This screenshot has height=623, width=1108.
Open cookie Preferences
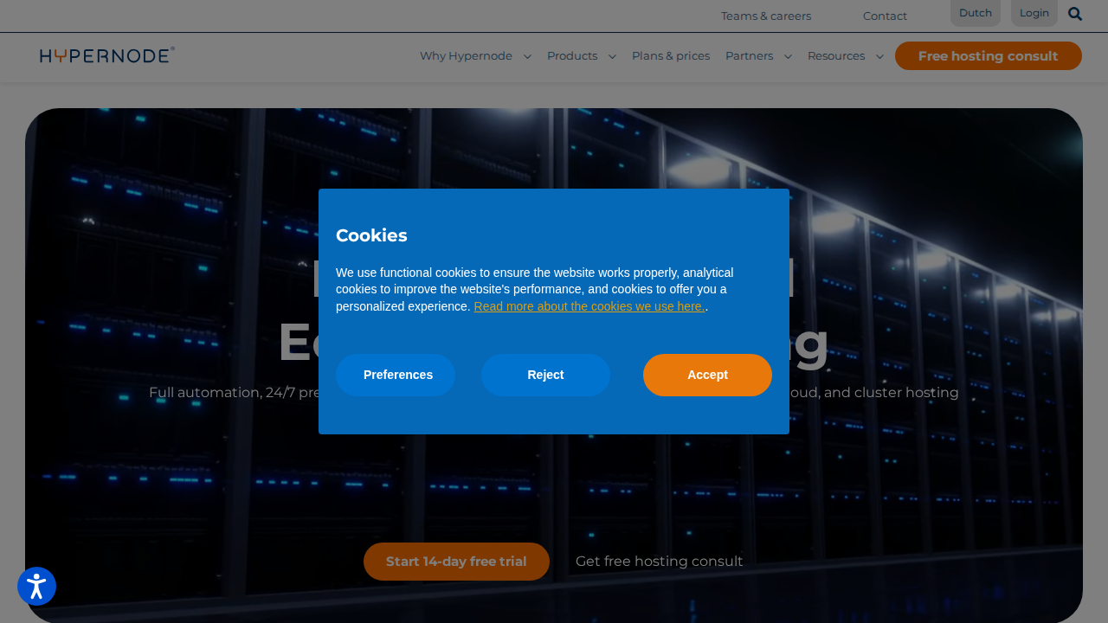click(396, 375)
